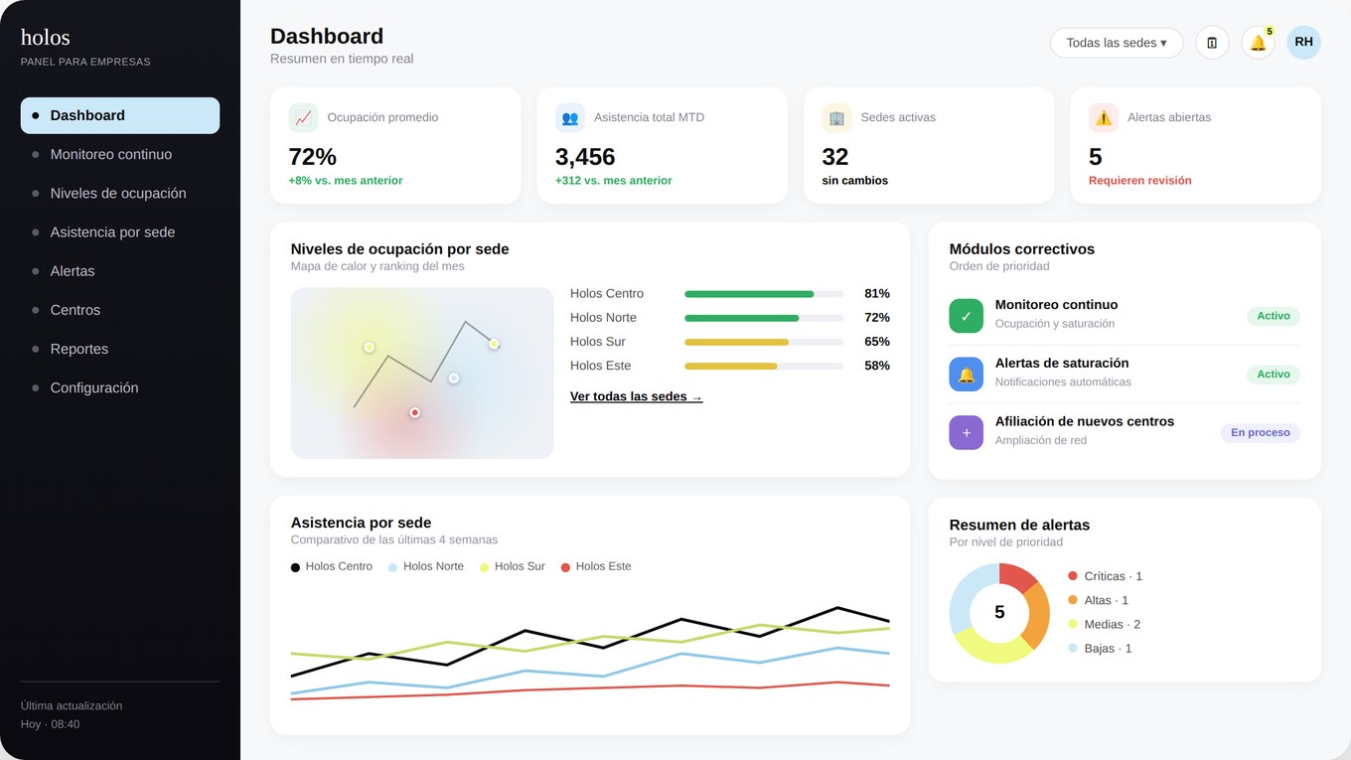Click the Ocupación promedio chart icon
The width and height of the screenshot is (1351, 760).
(304, 117)
